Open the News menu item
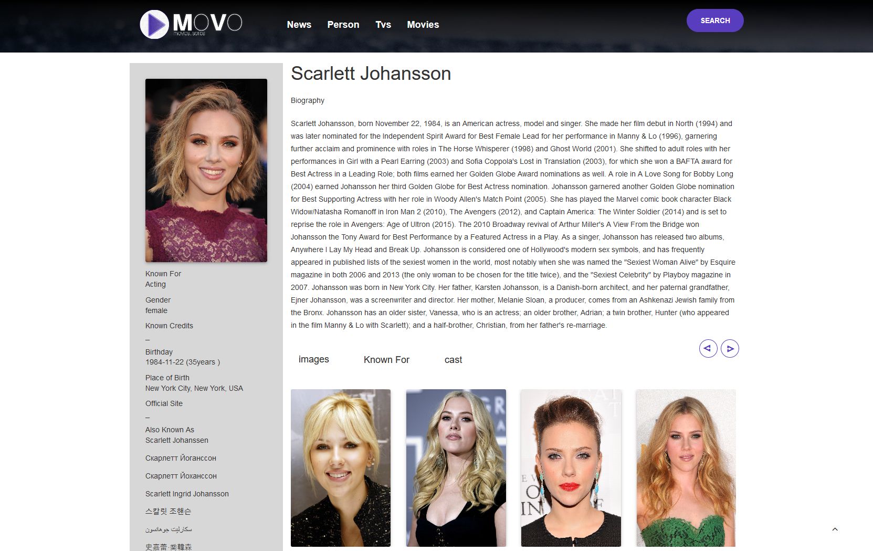 299,25
